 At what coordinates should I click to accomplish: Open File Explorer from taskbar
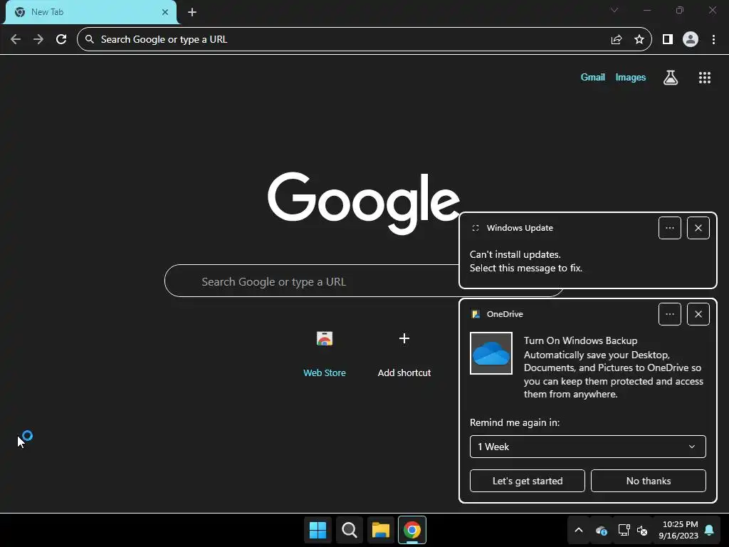381,530
